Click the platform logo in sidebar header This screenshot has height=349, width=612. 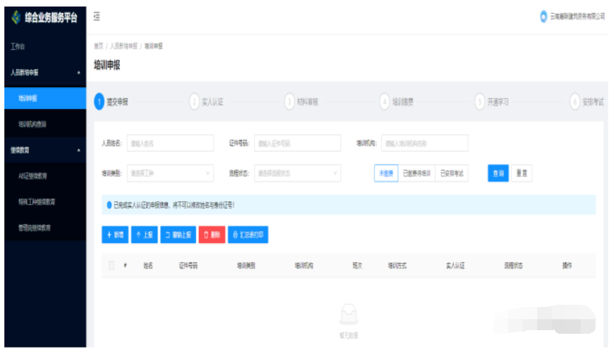tap(16, 17)
